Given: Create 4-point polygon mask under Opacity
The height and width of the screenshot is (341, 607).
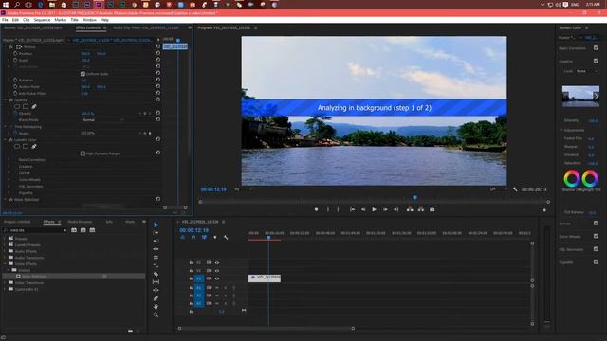Looking at the screenshot, I should 26,106.
